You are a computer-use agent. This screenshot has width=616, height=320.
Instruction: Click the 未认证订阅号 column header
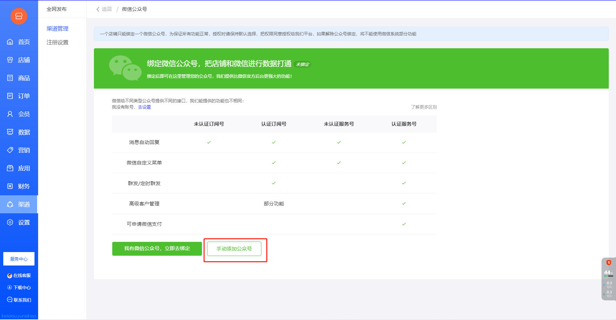209,124
